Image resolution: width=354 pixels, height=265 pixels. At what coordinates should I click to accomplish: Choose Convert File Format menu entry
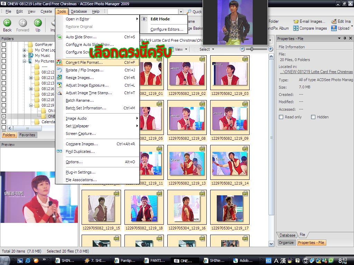[x=97, y=62]
